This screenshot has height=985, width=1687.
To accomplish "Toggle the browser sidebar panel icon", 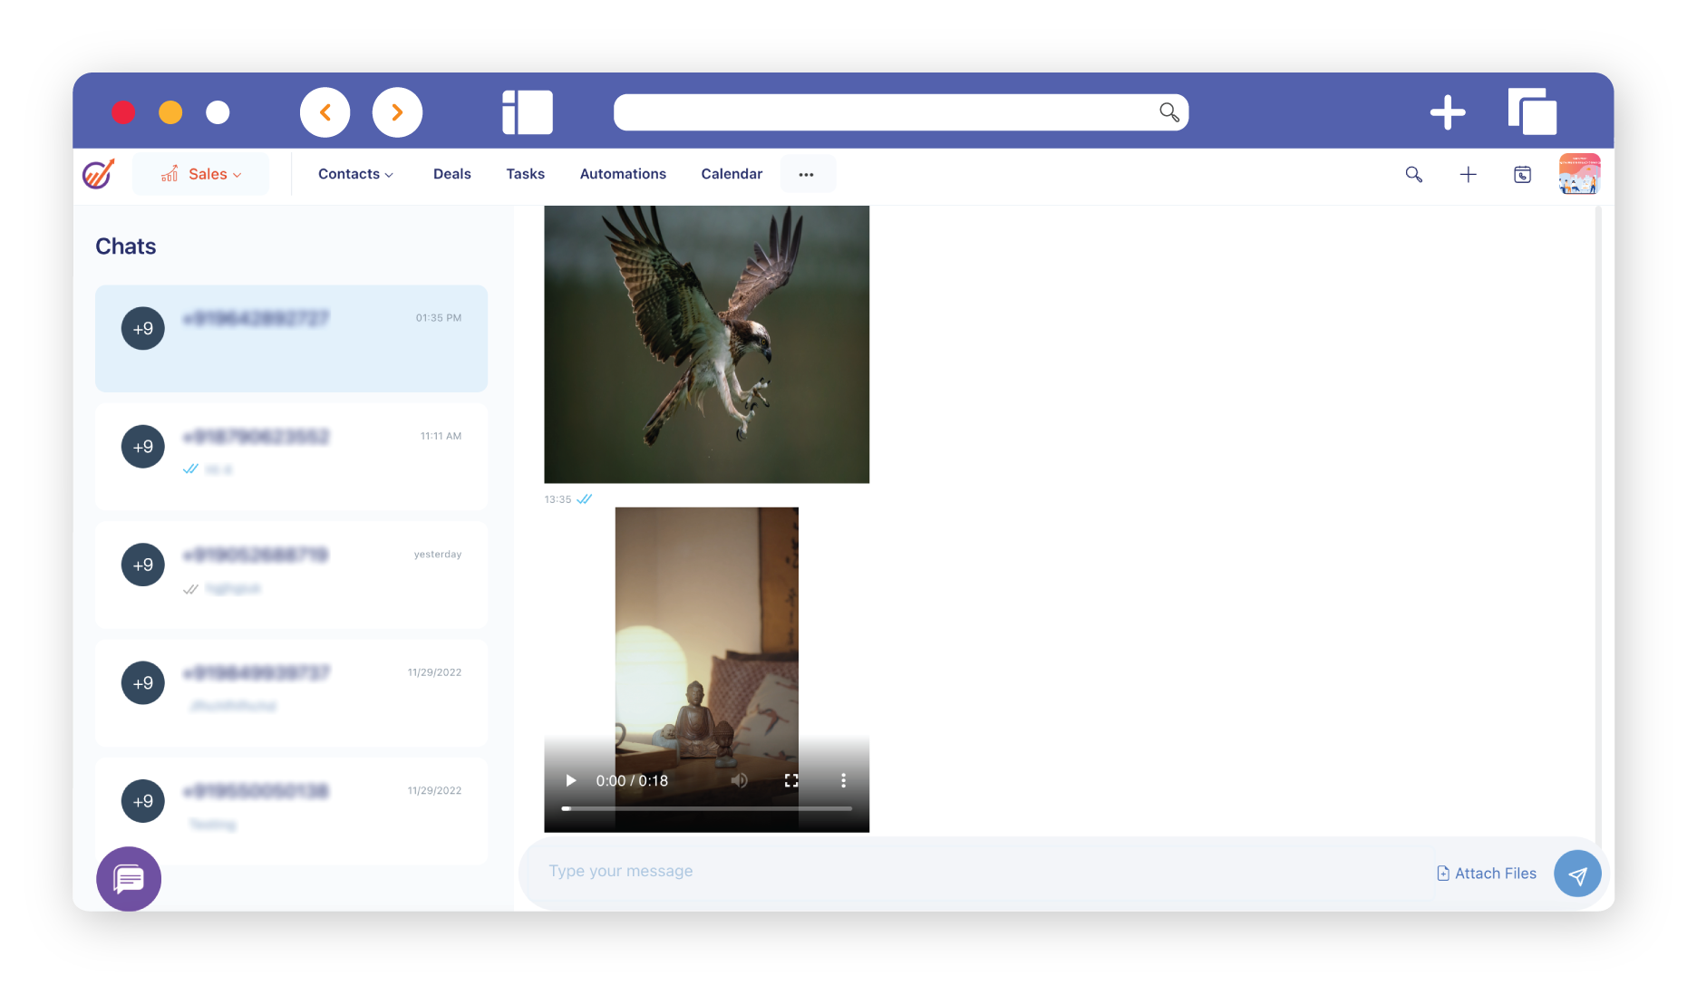I will 528,112.
